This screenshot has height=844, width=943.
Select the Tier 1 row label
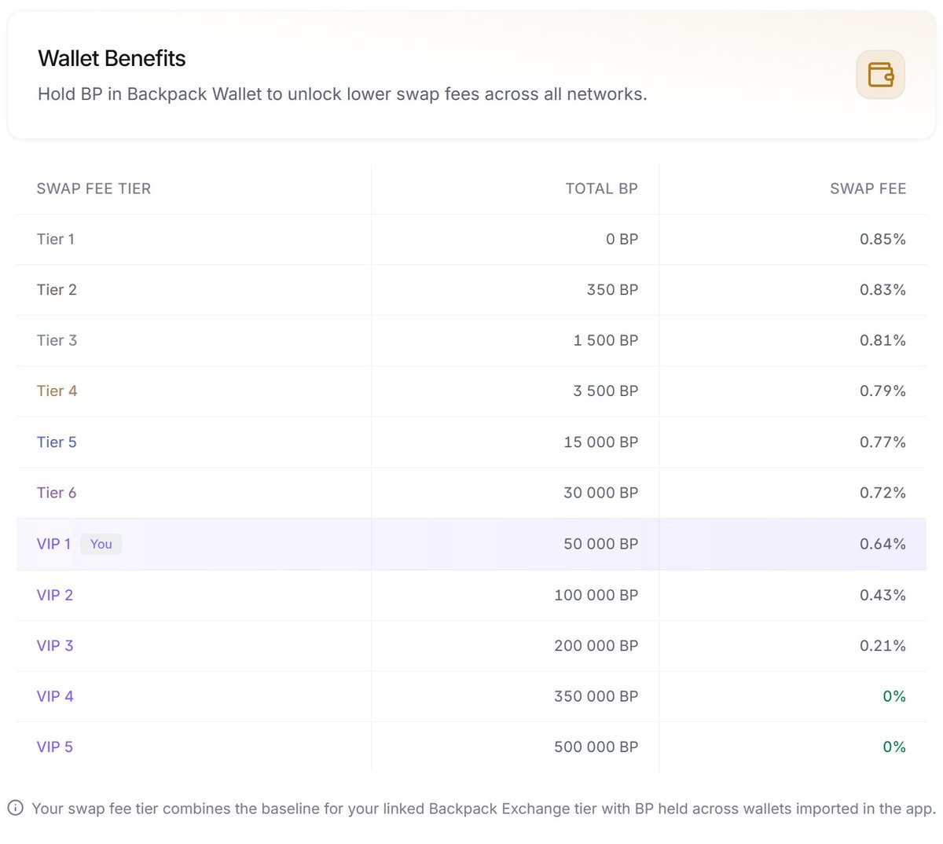tap(56, 239)
